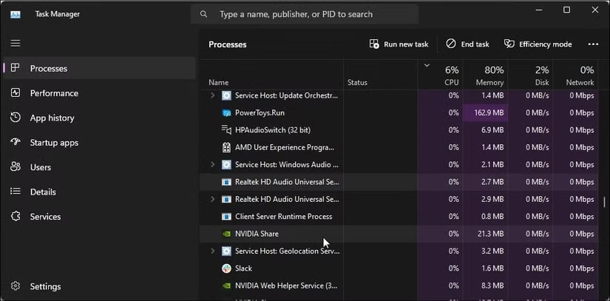Image resolution: width=610 pixels, height=301 pixels.
Task: Click the vertical scrollbar in process list
Action: (604, 201)
